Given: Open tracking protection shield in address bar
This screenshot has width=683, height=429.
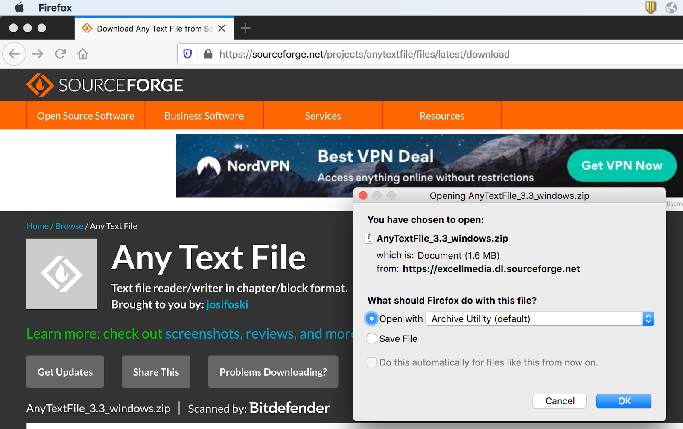Looking at the screenshot, I should point(187,54).
